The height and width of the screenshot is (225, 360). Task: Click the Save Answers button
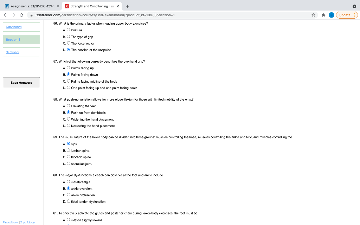[21, 83]
